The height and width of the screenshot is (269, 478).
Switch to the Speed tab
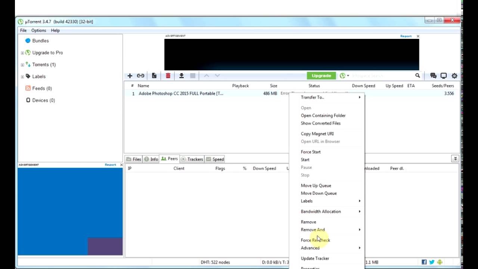point(215,159)
